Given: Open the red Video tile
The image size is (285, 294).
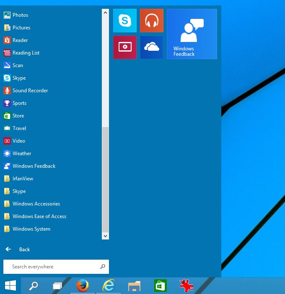Looking at the screenshot, I should pyautogui.click(x=125, y=47).
